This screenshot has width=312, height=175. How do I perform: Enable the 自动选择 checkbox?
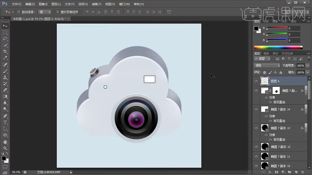coord(19,12)
